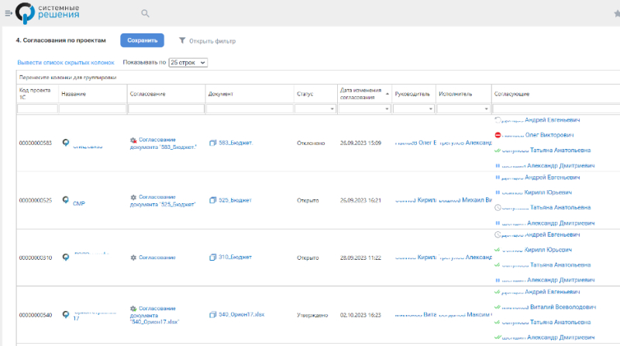Click the gear icon in row 00000000310
This screenshot has height=346, width=620.
click(x=133, y=257)
